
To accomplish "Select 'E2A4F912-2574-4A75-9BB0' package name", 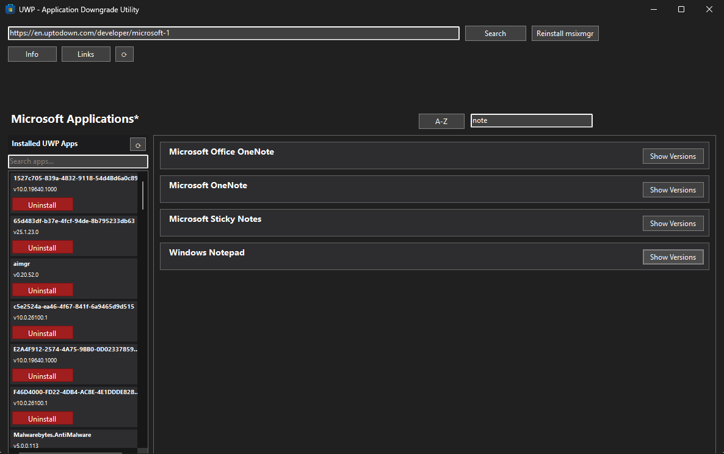I will (75, 350).
